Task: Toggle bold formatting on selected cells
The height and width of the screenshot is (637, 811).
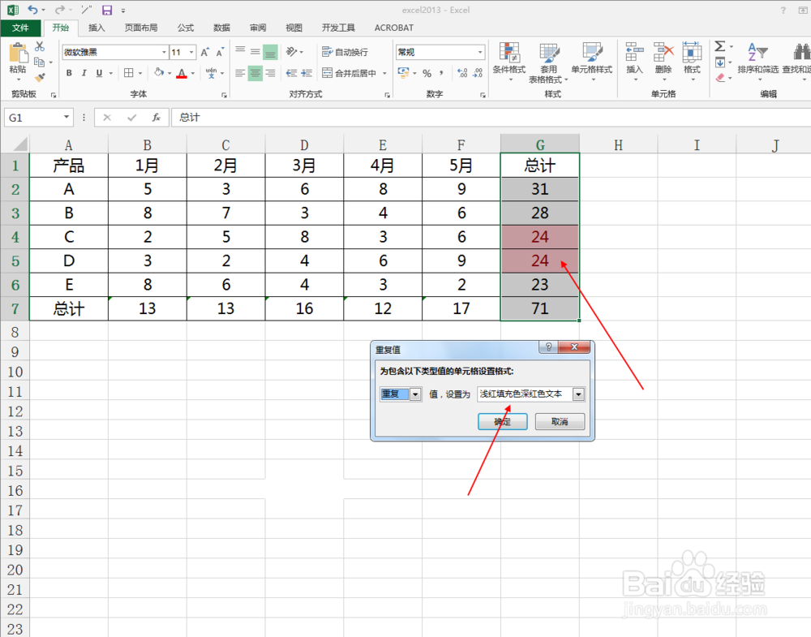Action: click(69, 73)
